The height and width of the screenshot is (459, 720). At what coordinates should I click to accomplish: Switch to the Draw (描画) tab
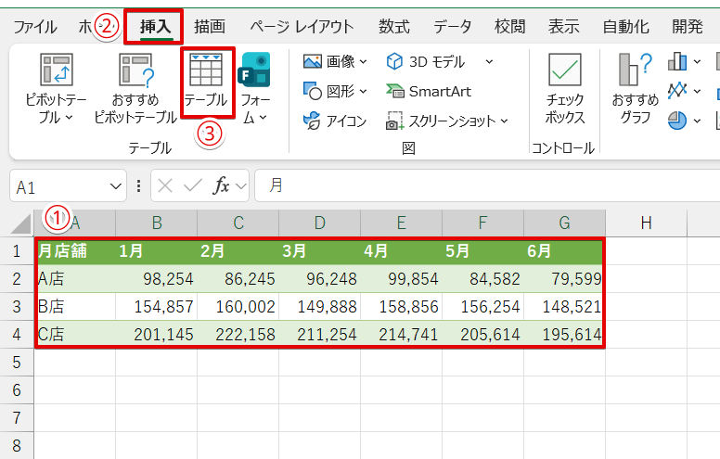(x=210, y=27)
